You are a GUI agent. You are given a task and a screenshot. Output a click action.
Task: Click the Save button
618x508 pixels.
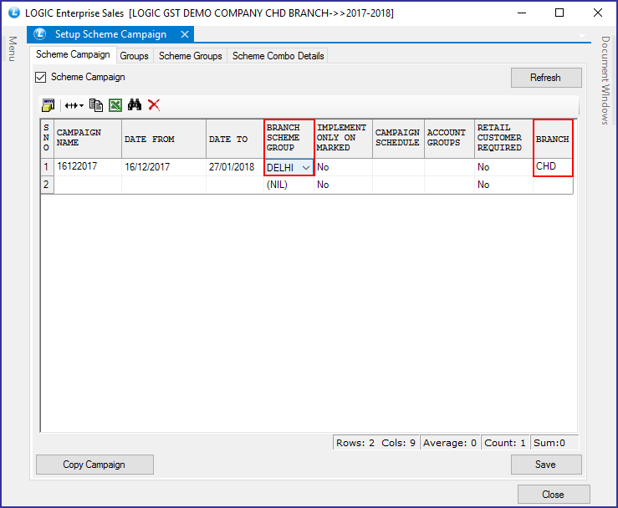coord(545,465)
